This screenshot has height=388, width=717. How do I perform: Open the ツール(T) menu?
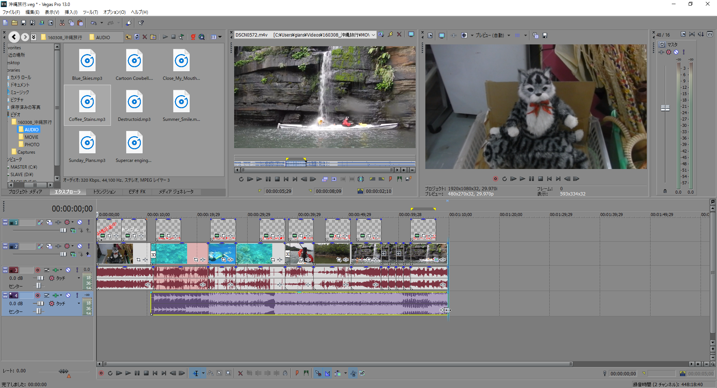tap(90, 12)
